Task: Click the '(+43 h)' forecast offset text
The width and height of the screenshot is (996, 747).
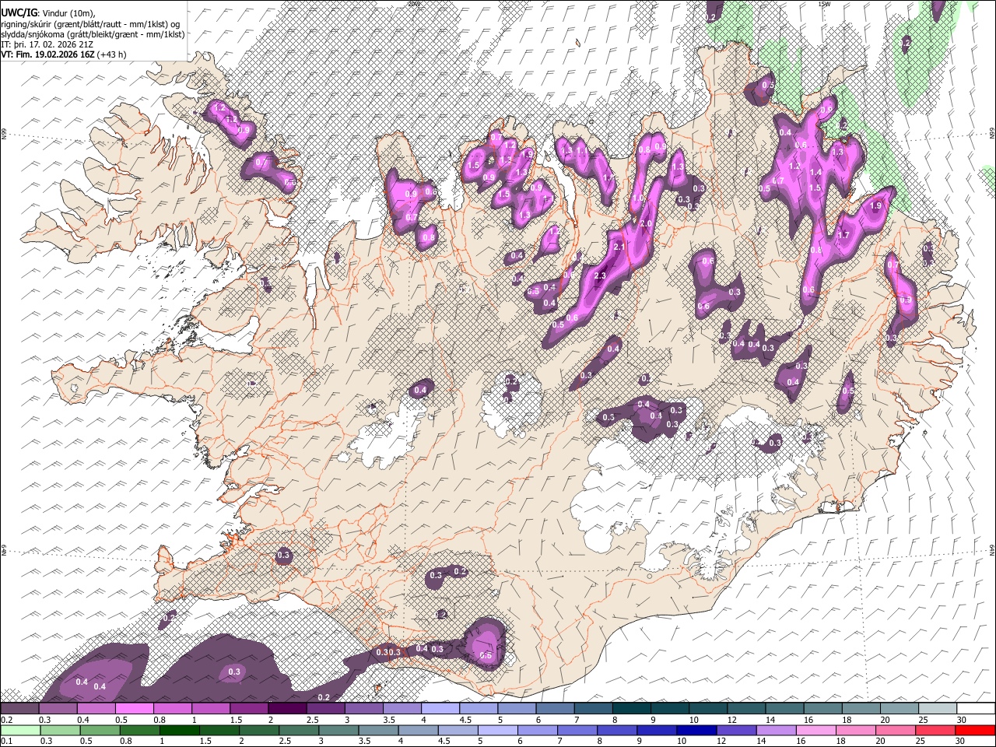Action: (x=112, y=54)
